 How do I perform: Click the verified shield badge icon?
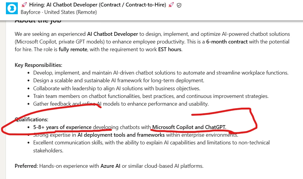tap(179, 5)
